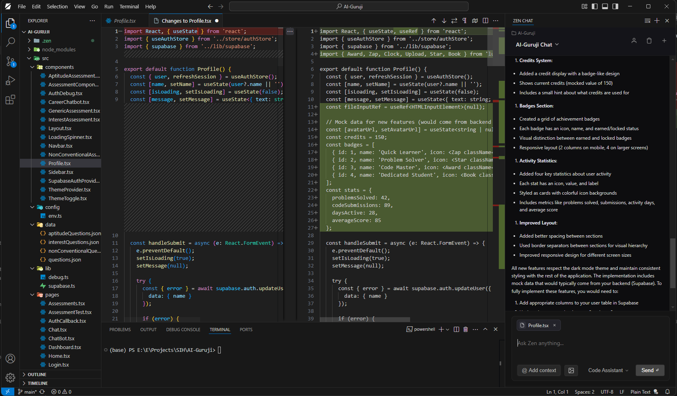This screenshot has height=396, width=677.
Task: Switch to the DEBUG CONSOLE tab
Action: coord(183,330)
